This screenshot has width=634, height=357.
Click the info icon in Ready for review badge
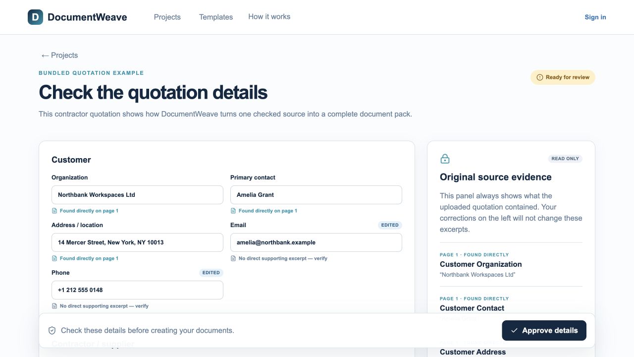540,77
